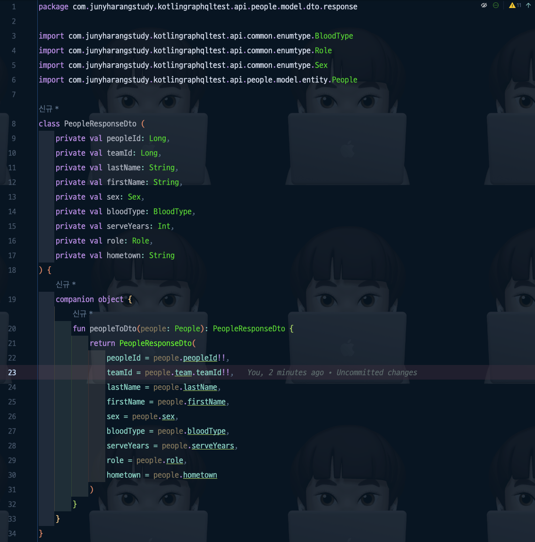Image resolution: width=535 pixels, height=542 pixels.
Task: Place cursor on the return keyword on line 21
Action: coord(102,343)
